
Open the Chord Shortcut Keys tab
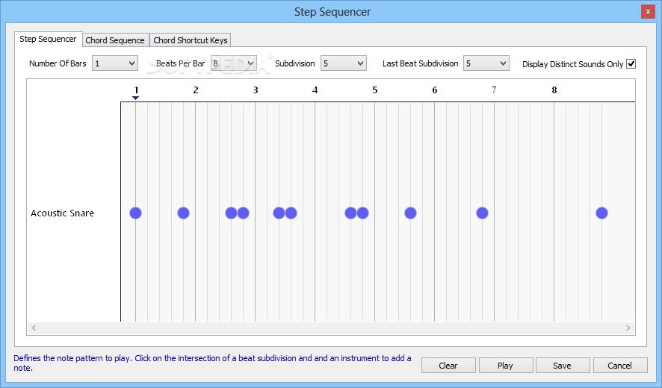191,40
